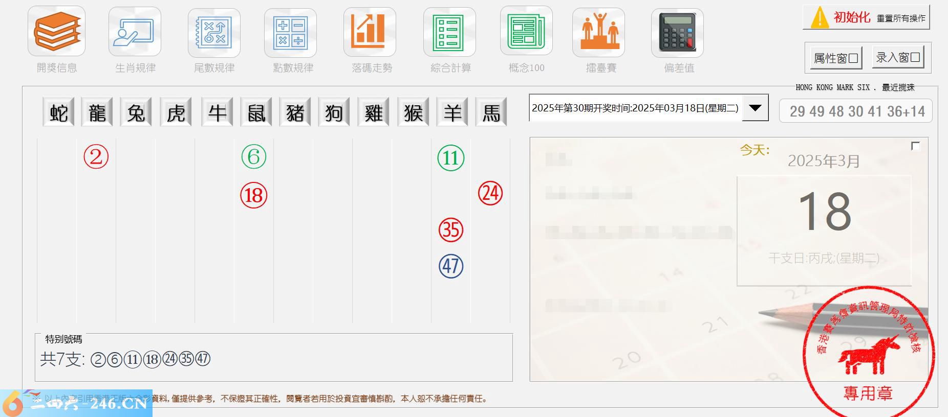Select the 點數規律 math symbols icon
This screenshot has height=417, width=948.
coord(290,33)
